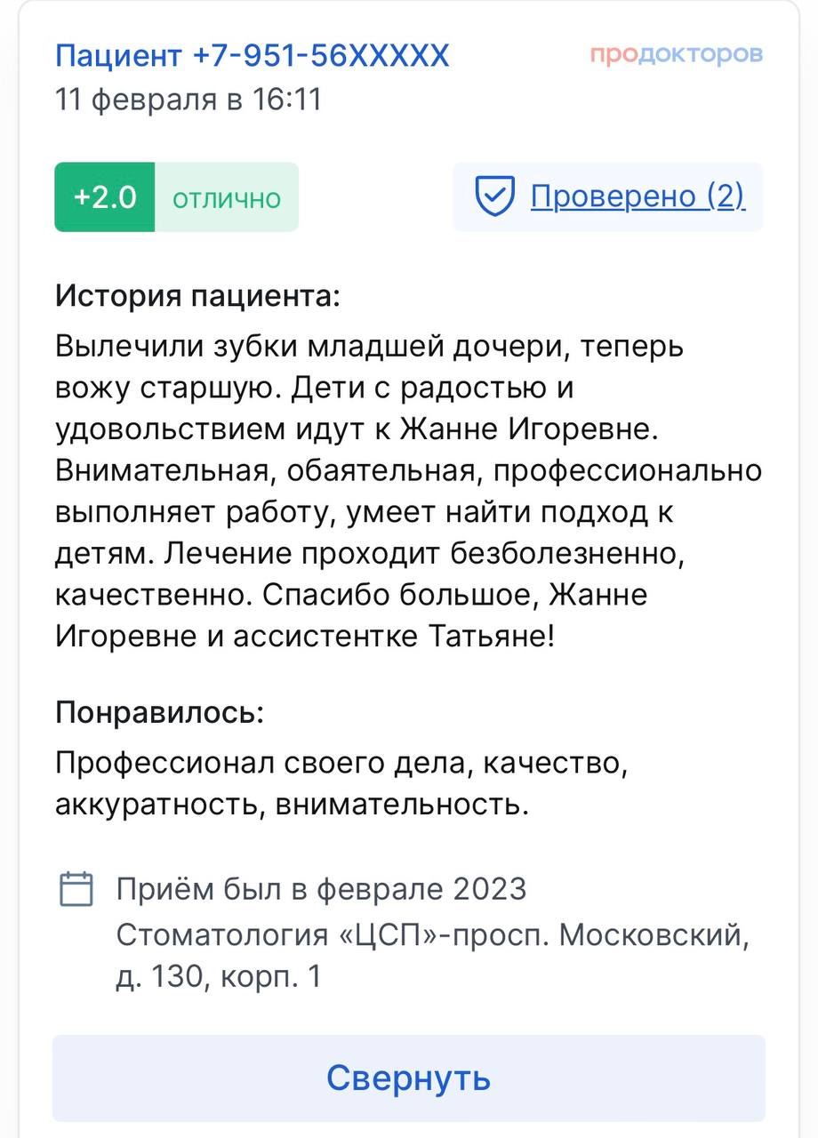
Task: Click the ПроДокторов logo
Action: (x=677, y=54)
